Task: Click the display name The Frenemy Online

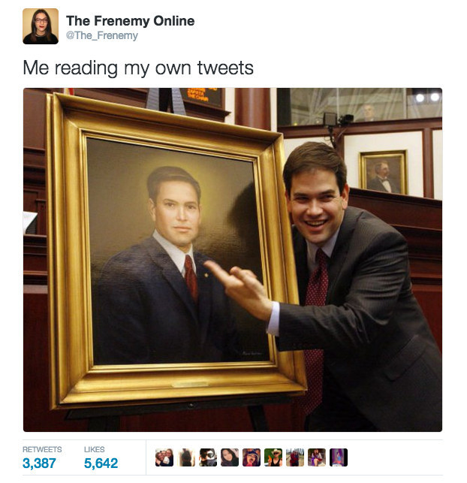Action: point(130,21)
